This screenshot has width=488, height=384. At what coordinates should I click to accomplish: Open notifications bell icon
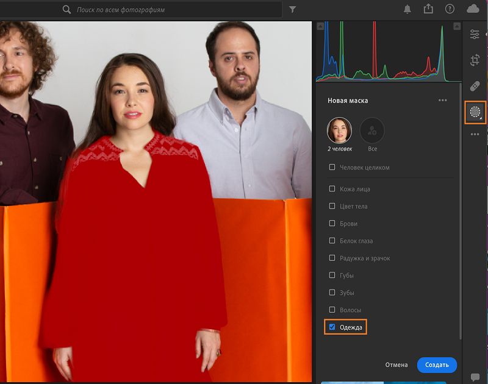[x=407, y=9]
